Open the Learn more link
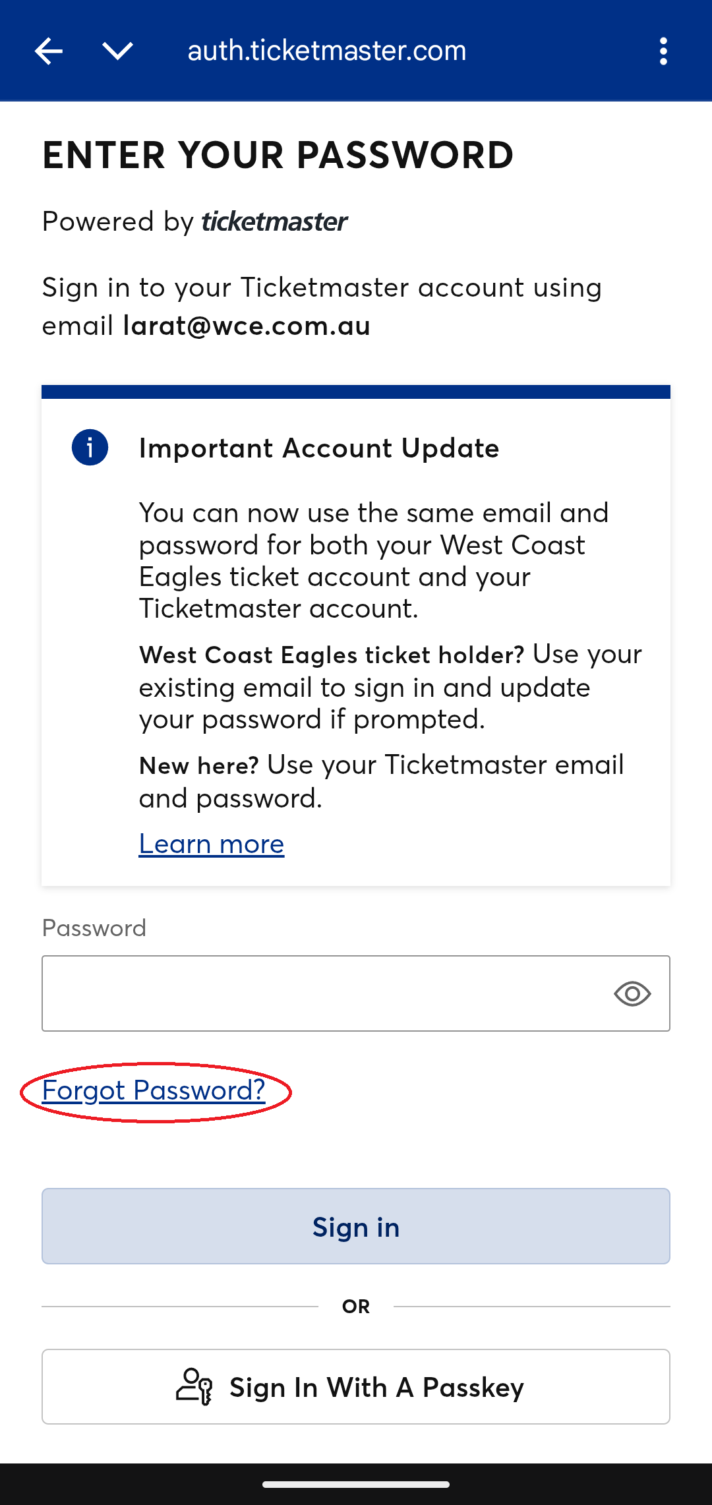Screen dimensions: 712x1505 click(211, 844)
